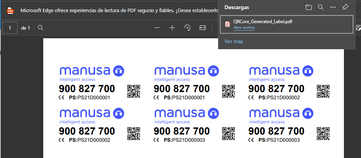
Task: Click QR code of first PS21D000001 label
Action: pos(134,91)
